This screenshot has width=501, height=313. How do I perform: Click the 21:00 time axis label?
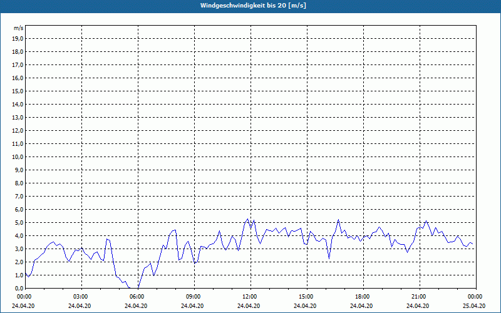click(x=420, y=297)
